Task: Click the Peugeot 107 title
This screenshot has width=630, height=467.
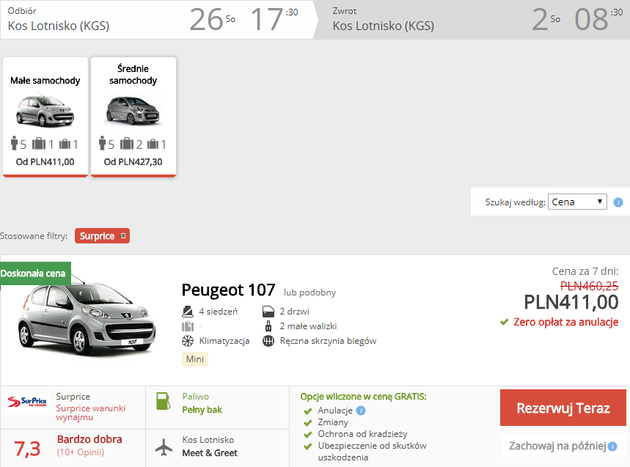Action: tap(228, 290)
